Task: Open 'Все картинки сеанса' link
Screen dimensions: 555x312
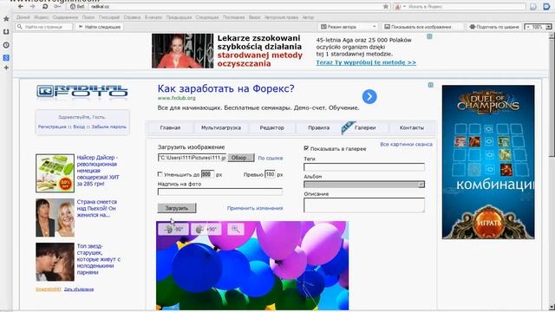Action: click(x=406, y=144)
